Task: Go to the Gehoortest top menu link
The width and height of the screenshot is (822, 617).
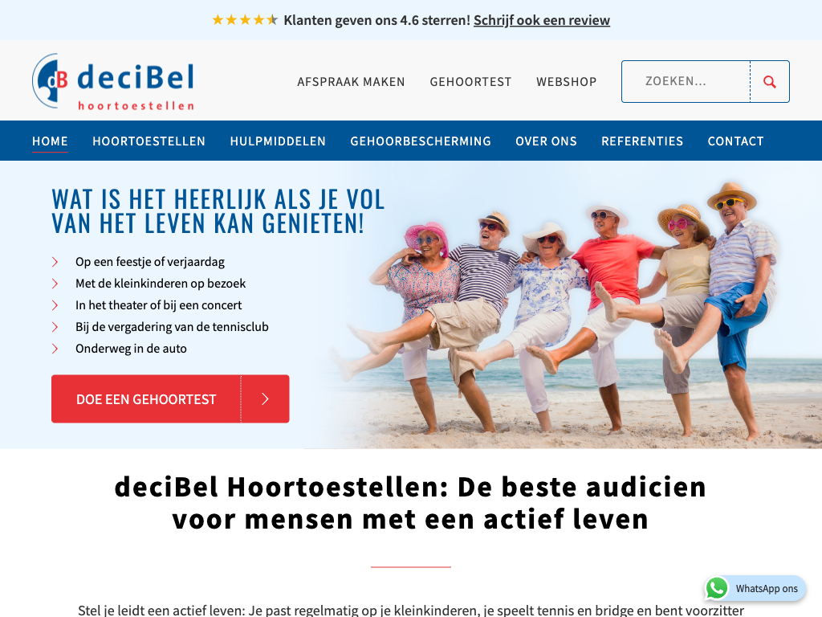Action: tap(470, 82)
